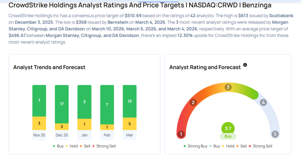301x156 pixels.
Task: Click the Feb yellow Hold bar showing 1
Action: click(x=107, y=127)
